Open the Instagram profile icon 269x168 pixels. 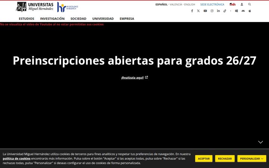[x=212, y=11]
